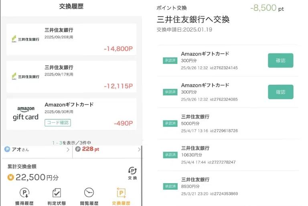The image size is (308, 206).
Task: Click the yen coin icon beside 22,500円分
Action: (11, 177)
